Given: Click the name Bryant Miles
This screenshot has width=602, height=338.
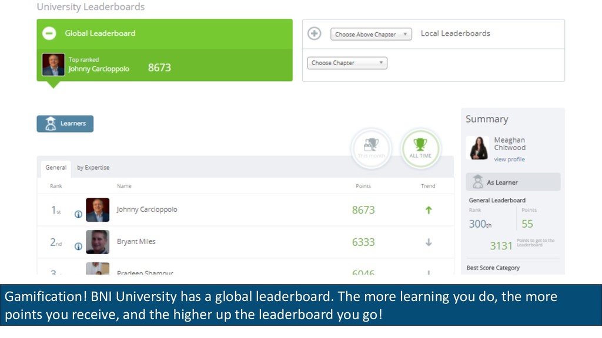Looking at the screenshot, I should pyautogui.click(x=136, y=241).
